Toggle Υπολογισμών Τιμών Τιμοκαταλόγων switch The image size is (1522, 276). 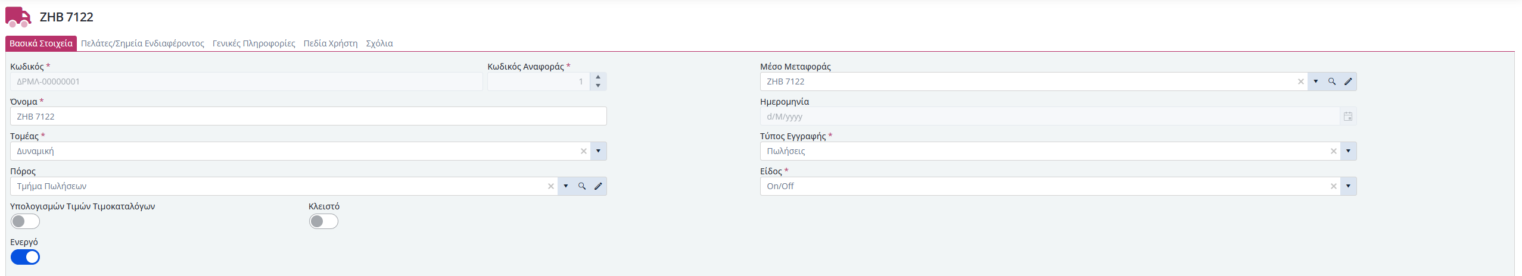25,221
